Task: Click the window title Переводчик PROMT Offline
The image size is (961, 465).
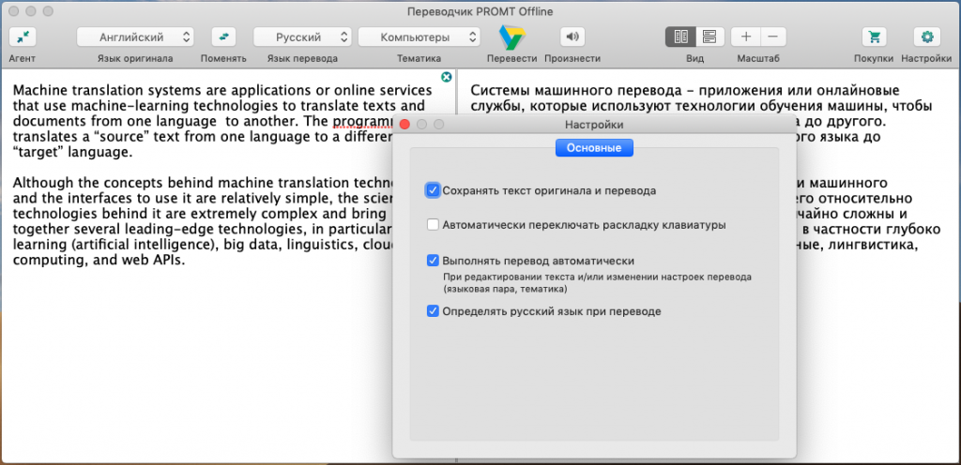Action: coord(480,11)
